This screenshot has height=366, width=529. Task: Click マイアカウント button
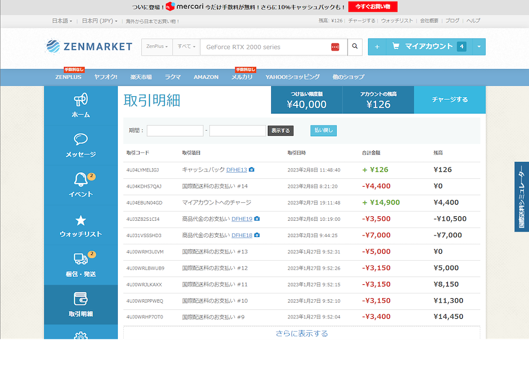pyautogui.click(x=429, y=47)
